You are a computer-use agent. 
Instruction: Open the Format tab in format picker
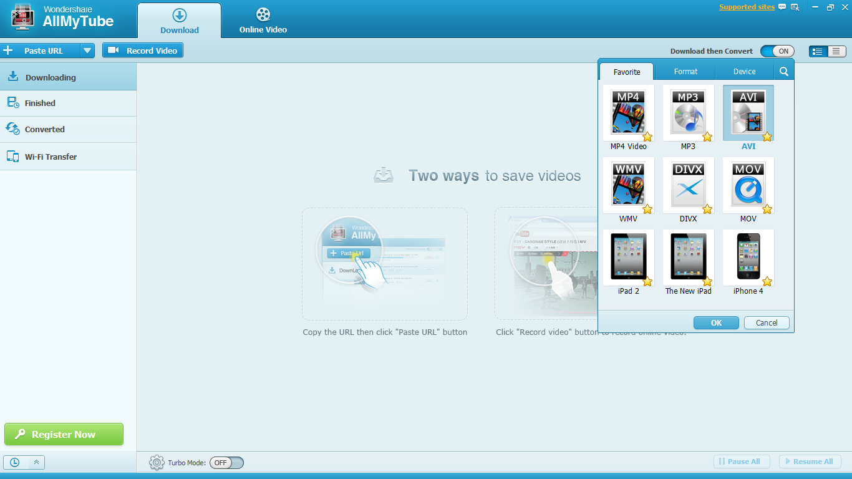coord(685,72)
